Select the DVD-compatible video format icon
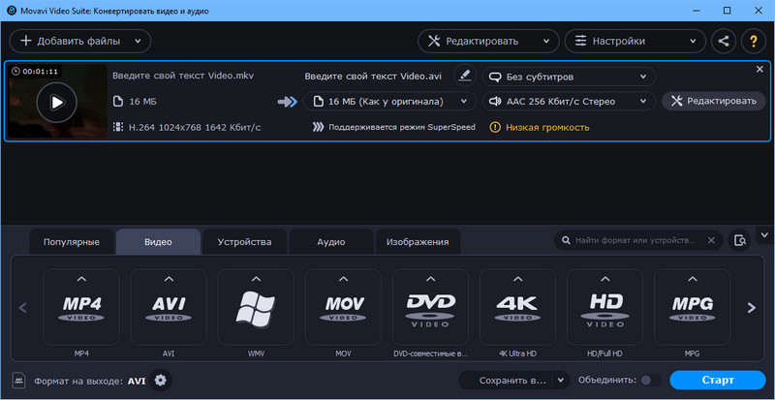Viewport: 775px width, 400px height. (x=430, y=307)
